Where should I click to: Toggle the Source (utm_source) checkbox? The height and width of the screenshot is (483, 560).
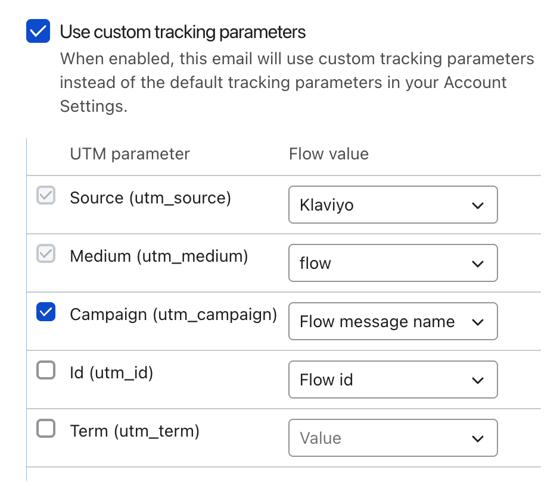(46, 196)
